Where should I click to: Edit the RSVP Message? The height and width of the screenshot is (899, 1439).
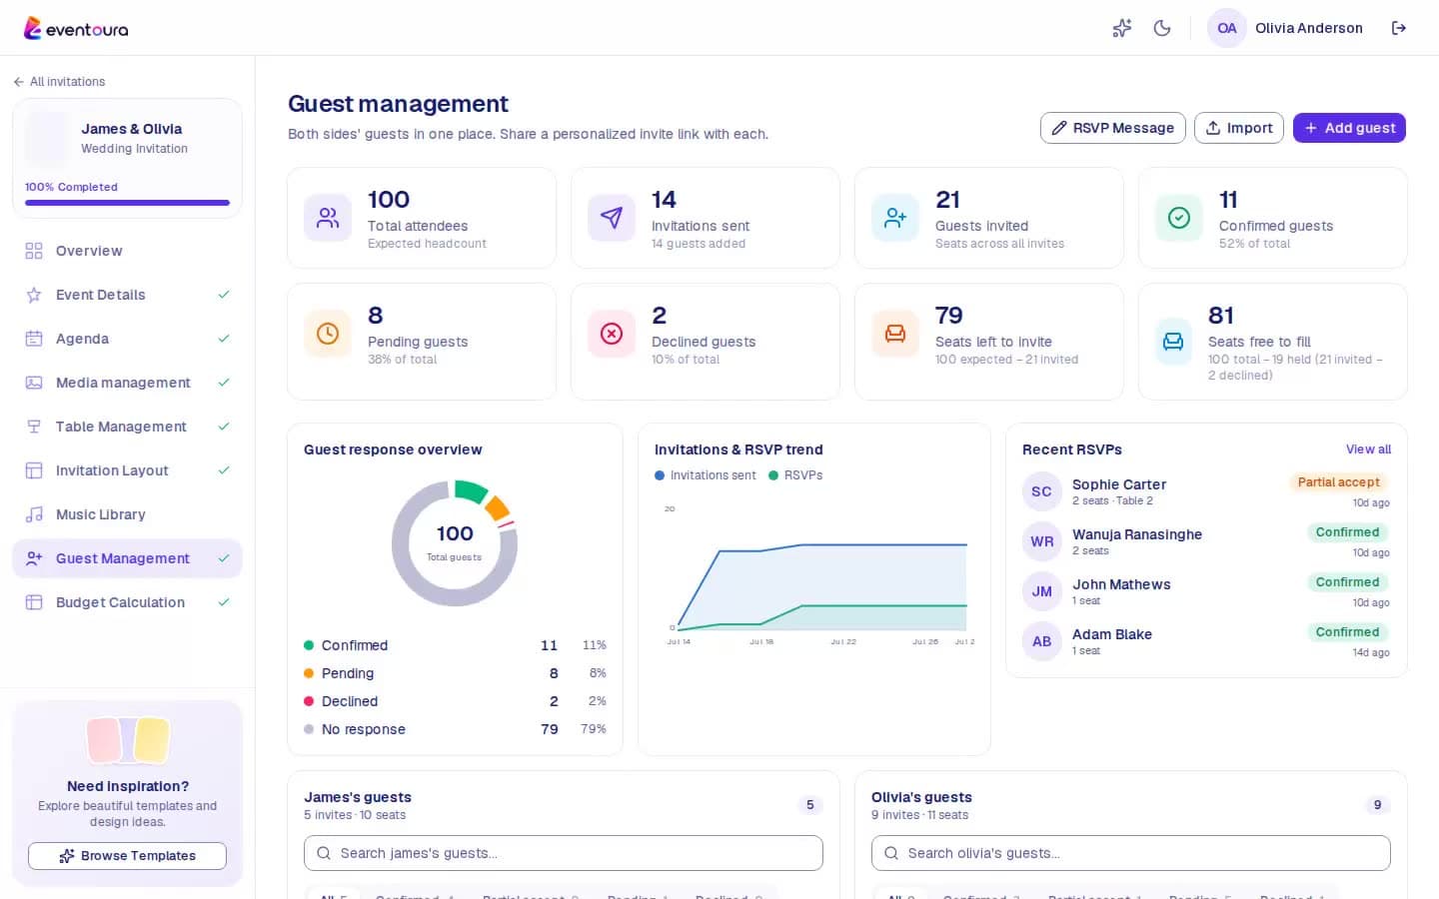click(x=1113, y=128)
